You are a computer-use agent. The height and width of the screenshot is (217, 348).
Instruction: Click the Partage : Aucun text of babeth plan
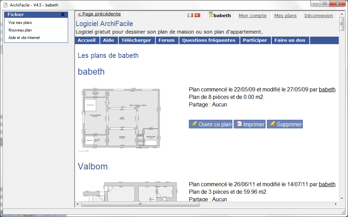(x=208, y=105)
